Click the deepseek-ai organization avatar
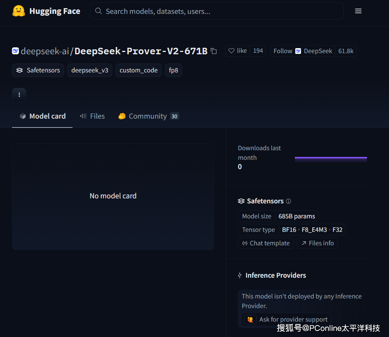This screenshot has width=389, height=337. click(15, 51)
